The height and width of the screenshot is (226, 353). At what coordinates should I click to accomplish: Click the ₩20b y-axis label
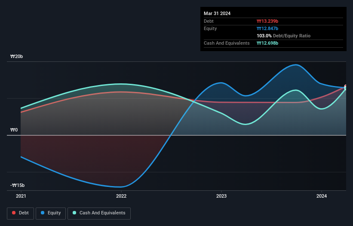pos(17,56)
